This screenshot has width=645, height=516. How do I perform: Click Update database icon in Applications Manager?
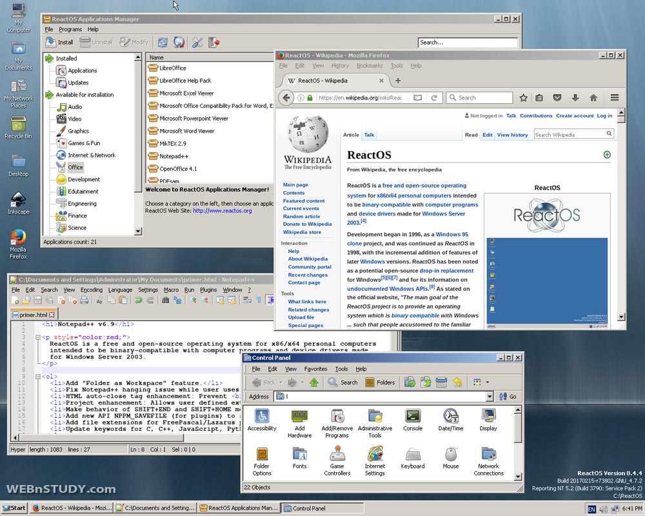point(179,42)
